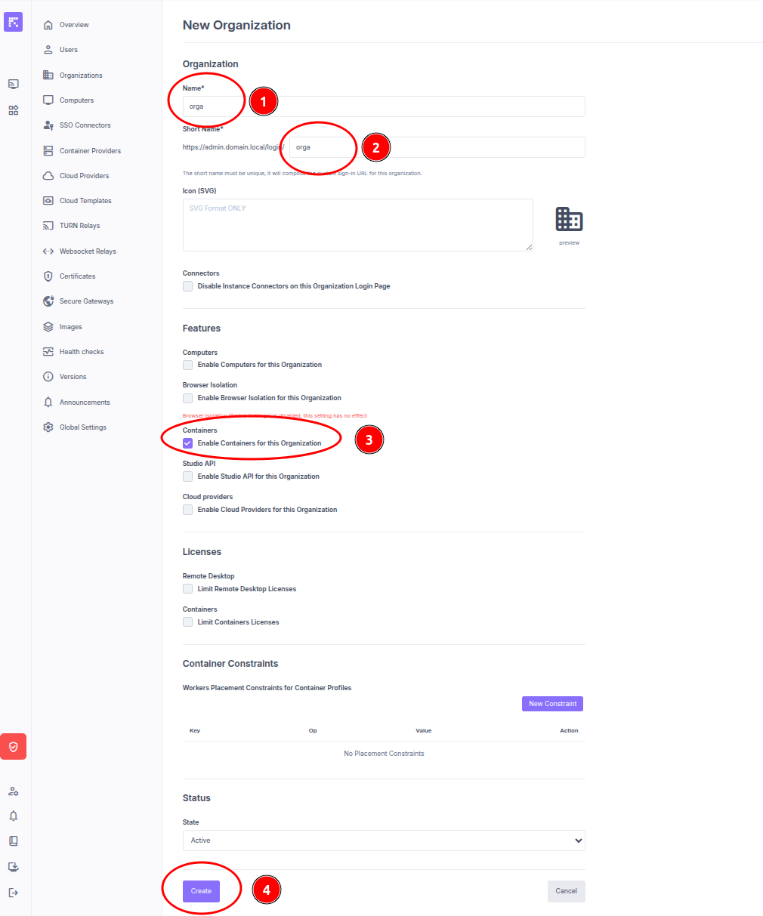763x916 pixels.
Task: Click the home icon beside Overview
Action: [48, 25]
